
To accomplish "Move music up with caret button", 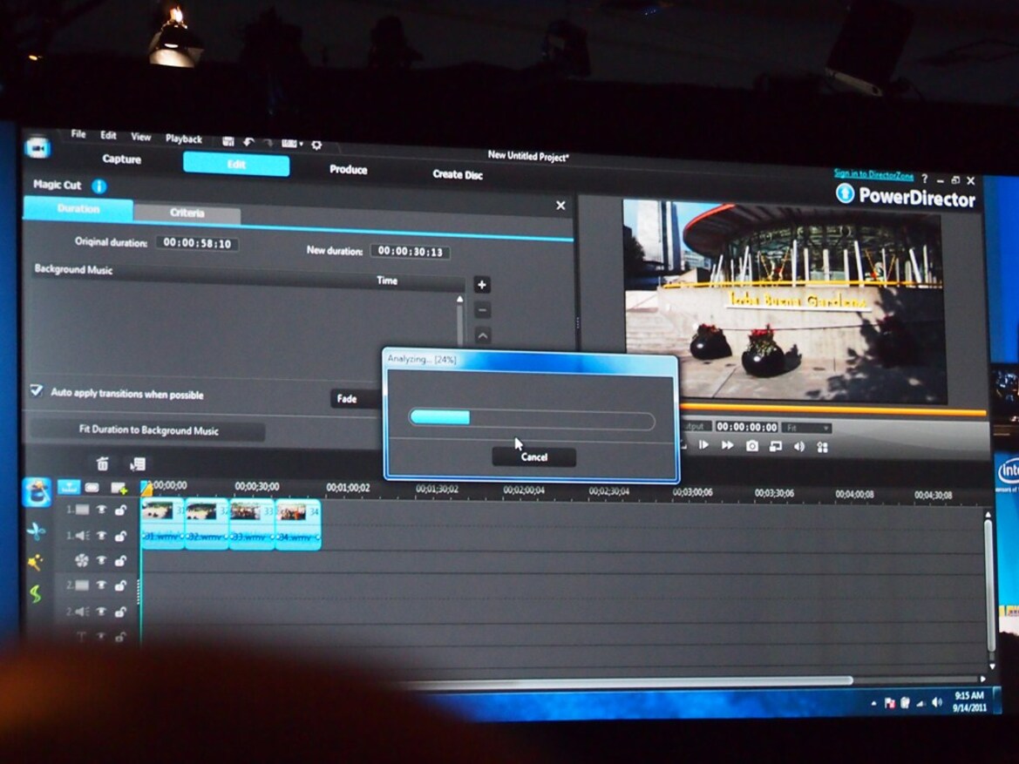I will pyautogui.click(x=483, y=336).
